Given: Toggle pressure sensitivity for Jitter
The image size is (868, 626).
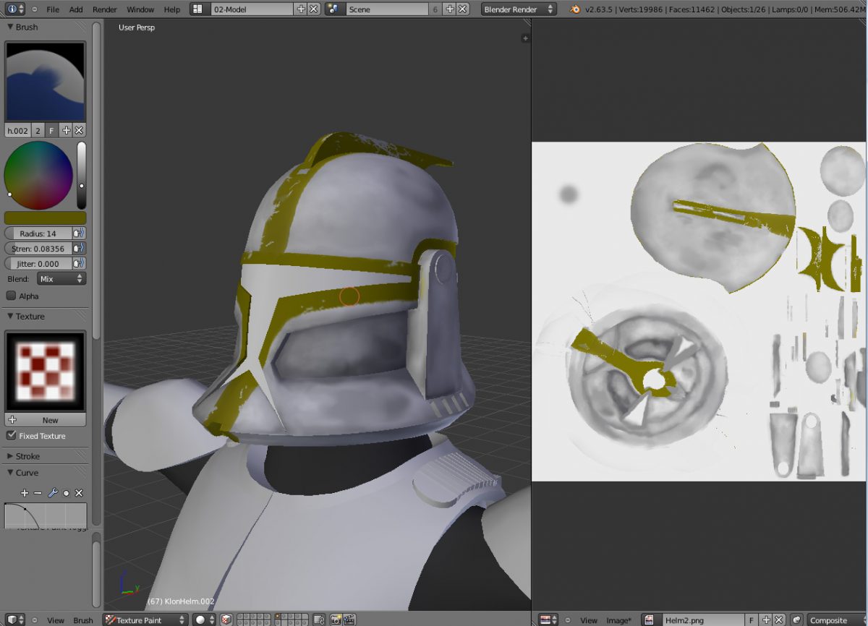Looking at the screenshot, I should click(x=79, y=264).
